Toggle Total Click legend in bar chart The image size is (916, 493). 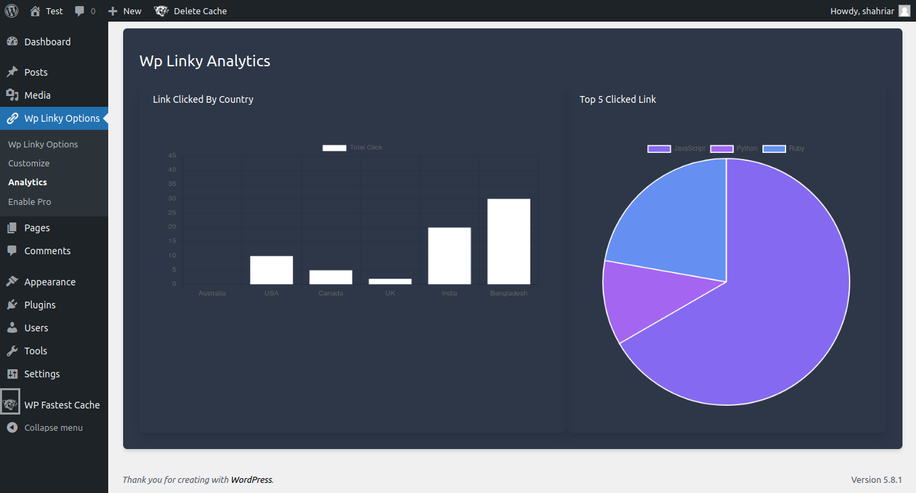352,147
